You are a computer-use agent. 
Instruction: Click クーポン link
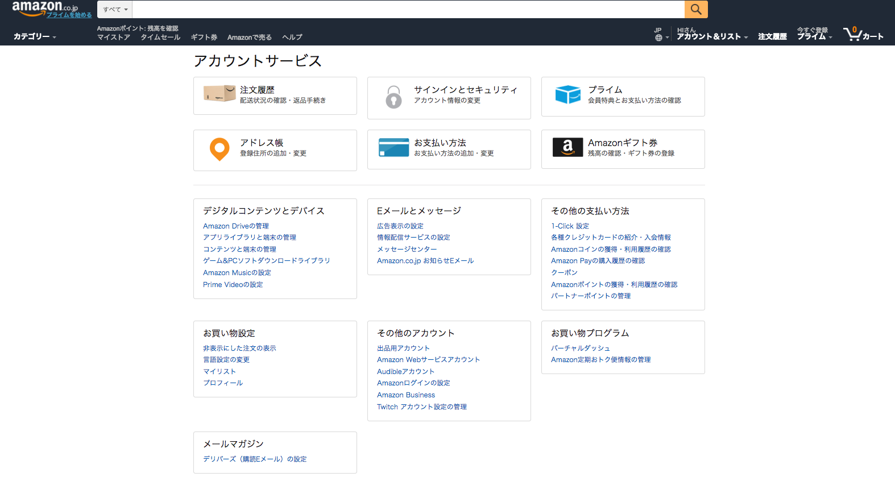click(x=564, y=273)
